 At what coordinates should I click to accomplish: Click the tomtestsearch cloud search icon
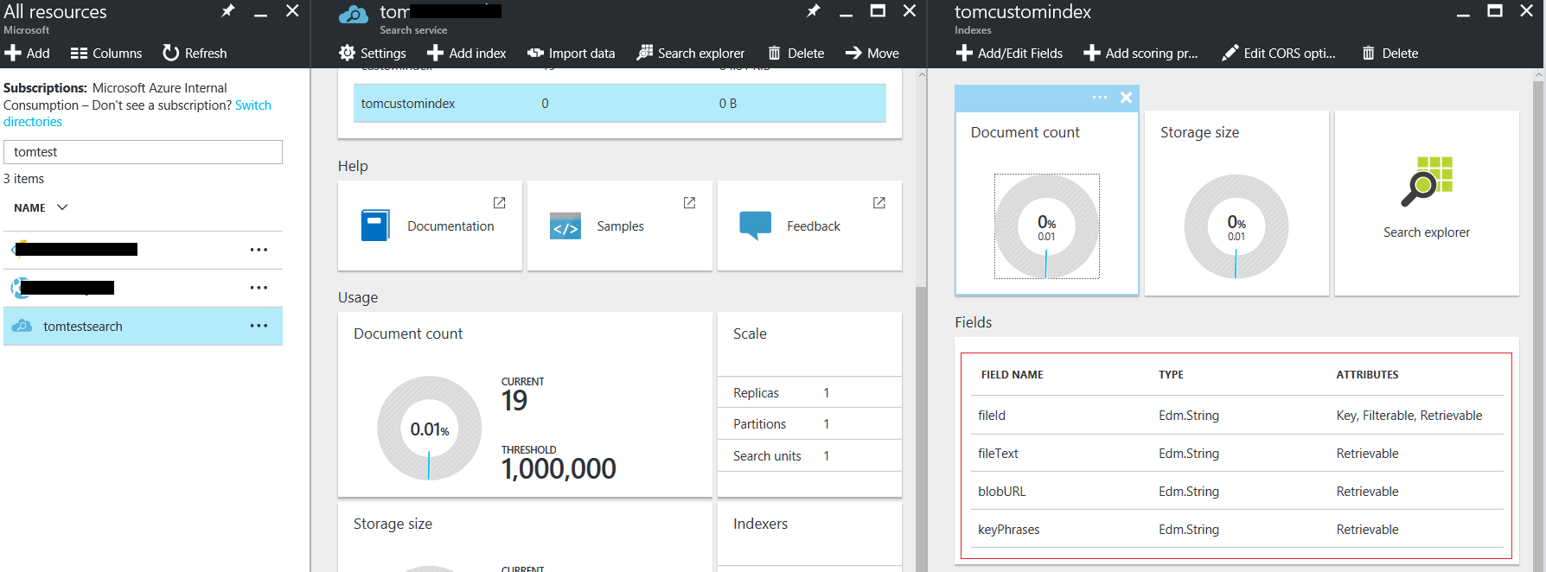22,326
